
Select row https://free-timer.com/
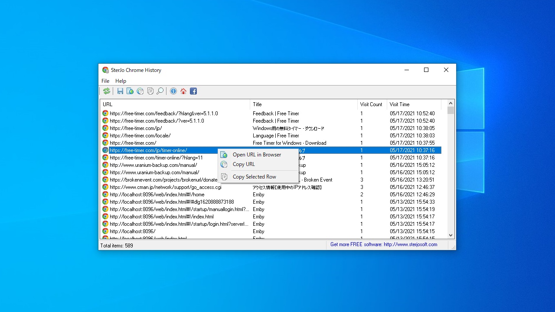coord(271,143)
